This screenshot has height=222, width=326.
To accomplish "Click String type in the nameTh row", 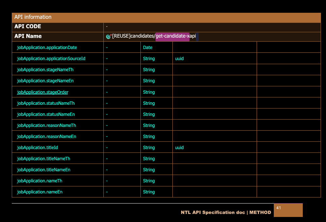I will coord(149,181).
